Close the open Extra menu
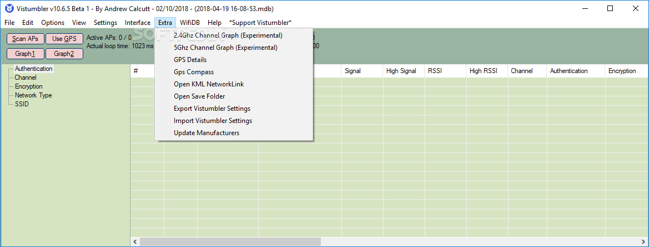Screen dimensions: 649x247 (165, 23)
